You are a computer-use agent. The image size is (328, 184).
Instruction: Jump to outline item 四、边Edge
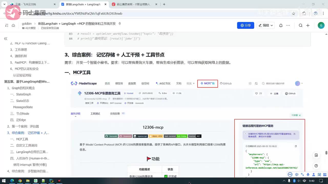point(18,120)
